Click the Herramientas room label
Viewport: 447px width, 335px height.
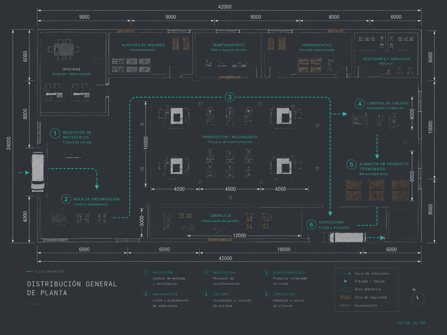pyautogui.click(x=317, y=45)
